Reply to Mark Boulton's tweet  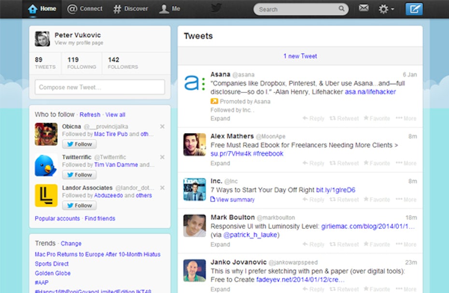click(313, 244)
